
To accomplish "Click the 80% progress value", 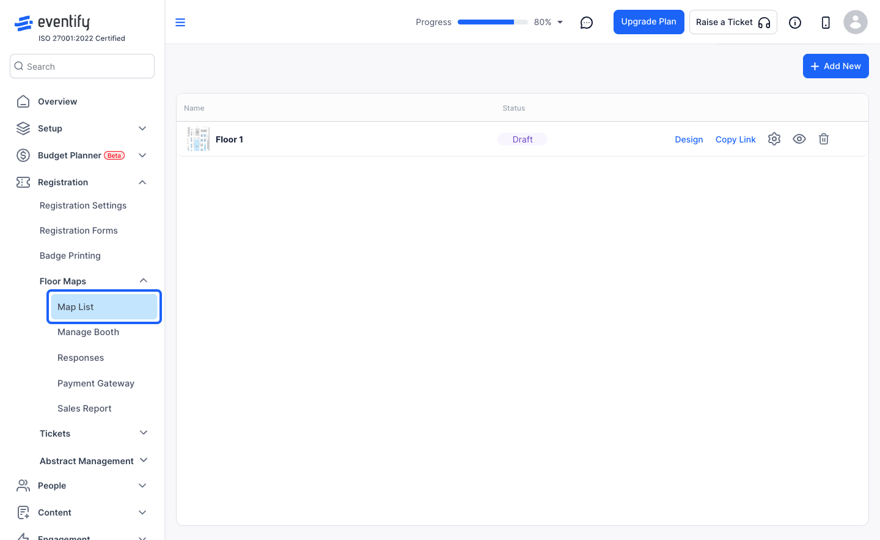I will (543, 22).
